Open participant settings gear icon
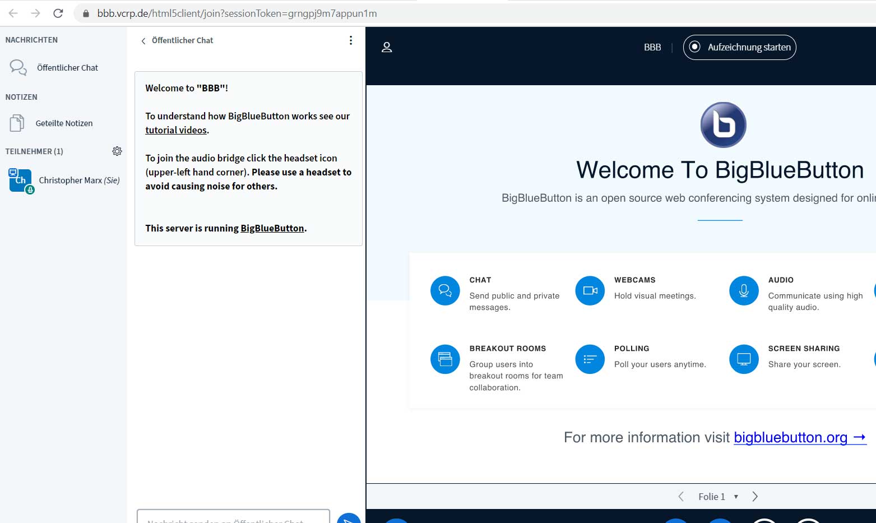The width and height of the screenshot is (876, 523). pos(117,151)
